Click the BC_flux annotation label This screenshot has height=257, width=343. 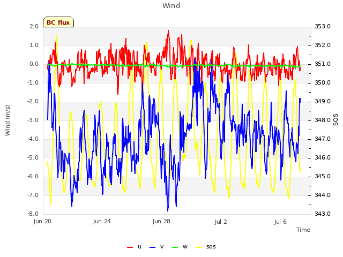coord(58,22)
